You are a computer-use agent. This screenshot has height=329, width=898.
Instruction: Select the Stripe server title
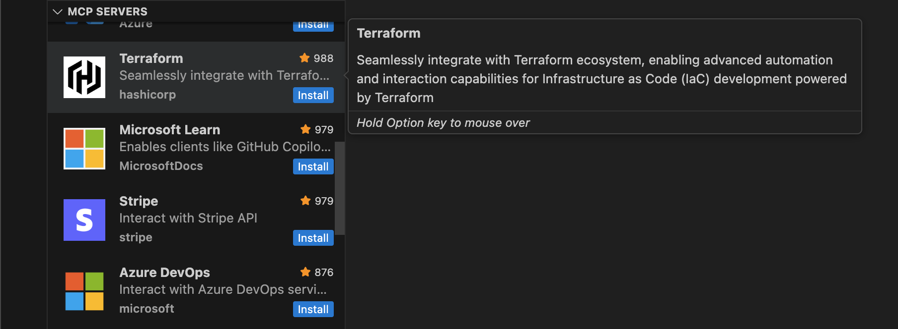139,201
